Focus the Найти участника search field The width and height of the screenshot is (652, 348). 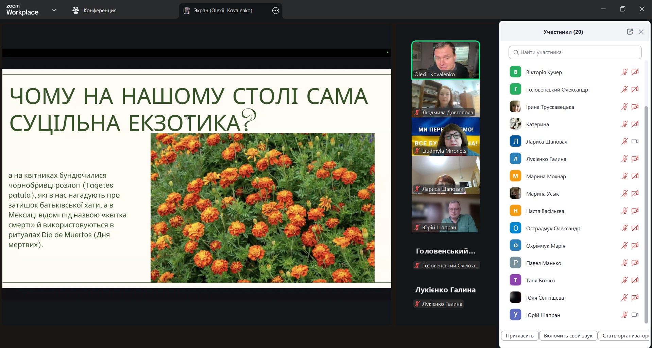[578, 52]
